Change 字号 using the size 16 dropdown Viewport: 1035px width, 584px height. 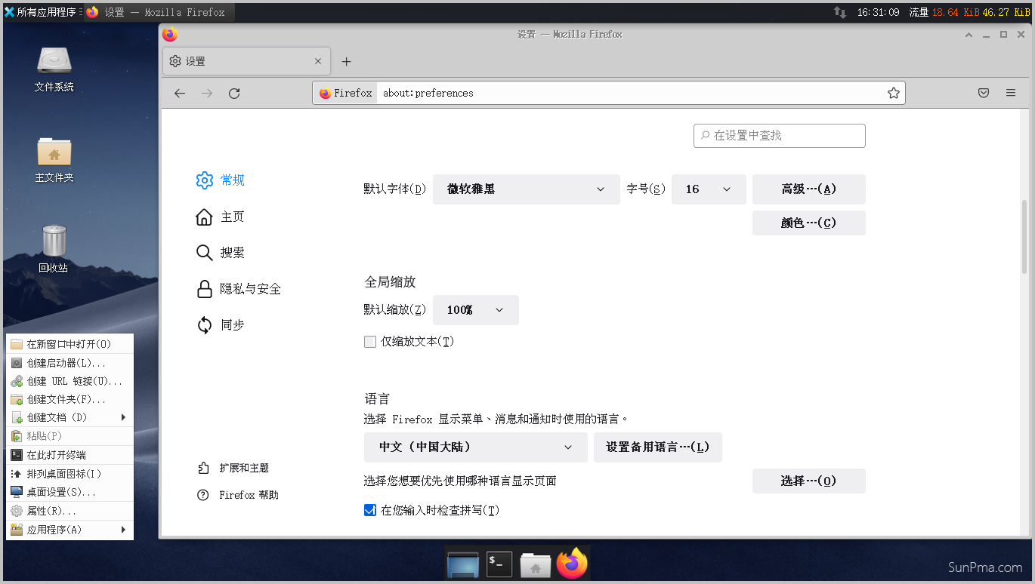(x=708, y=189)
